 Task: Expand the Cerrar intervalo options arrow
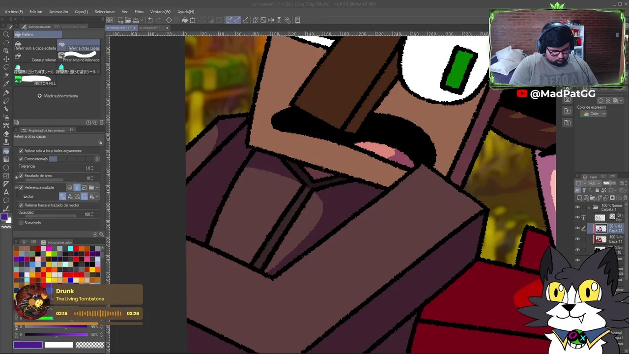[x=96, y=159]
